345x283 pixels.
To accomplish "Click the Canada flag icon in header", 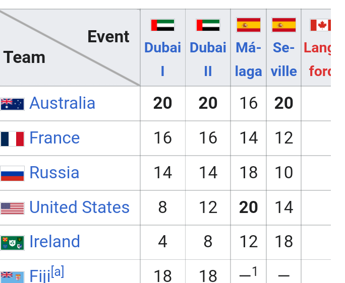I will coord(320,25).
